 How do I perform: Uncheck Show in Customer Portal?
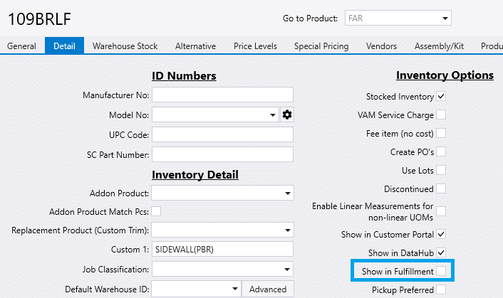[x=442, y=234]
